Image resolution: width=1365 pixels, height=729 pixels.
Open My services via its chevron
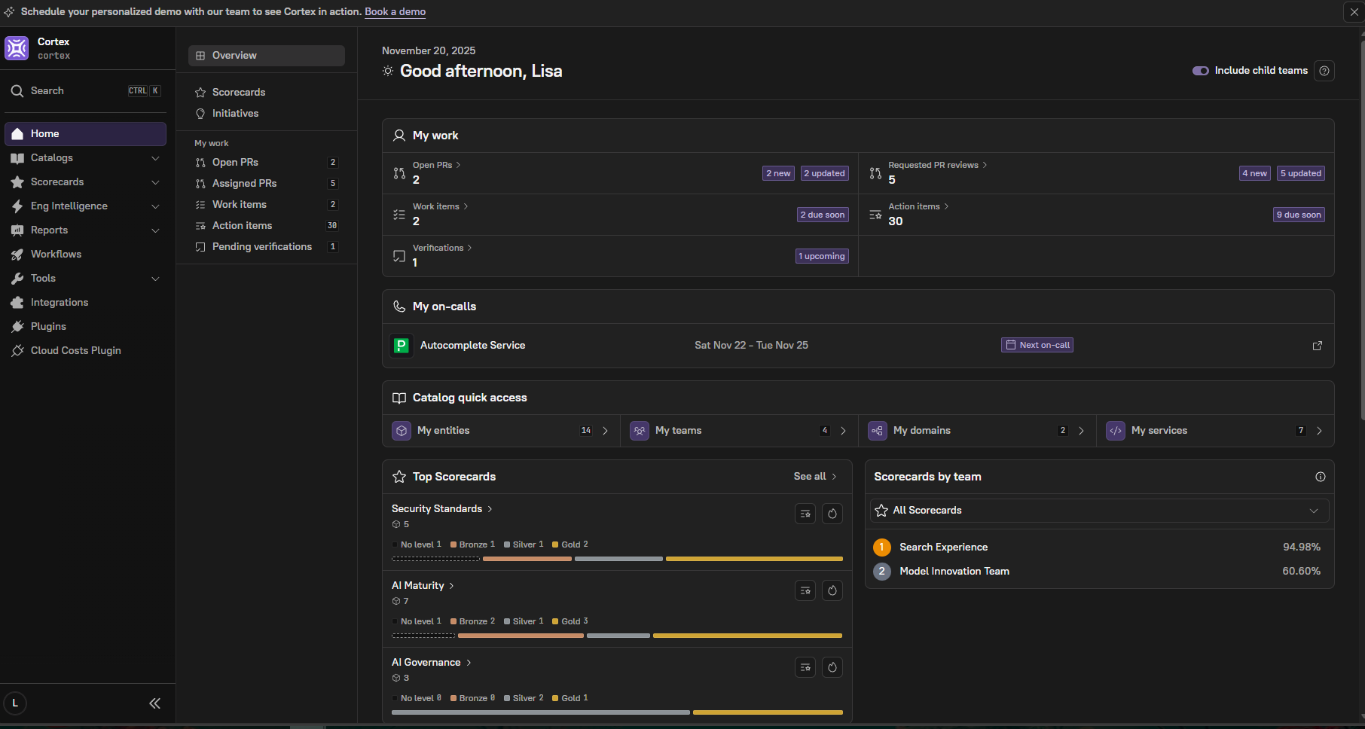point(1319,431)
